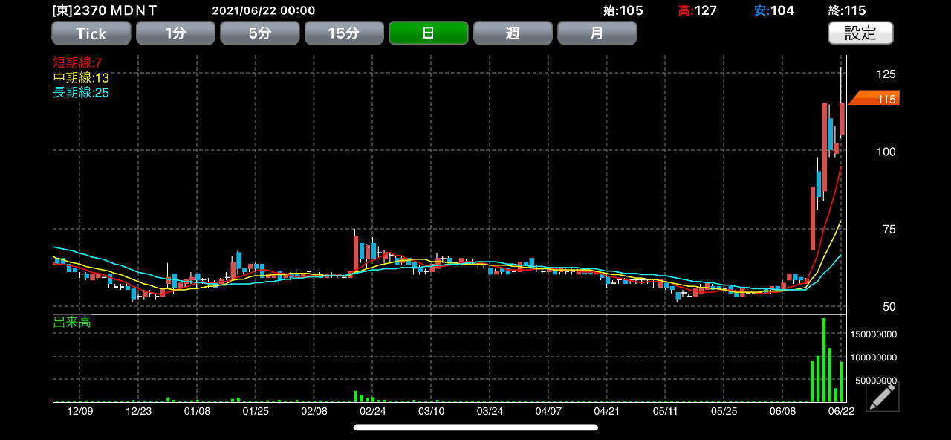The width and height of the screenshot is (951, 440).
Task: Tap the 100000000 volume axis label
Action: 873,357
